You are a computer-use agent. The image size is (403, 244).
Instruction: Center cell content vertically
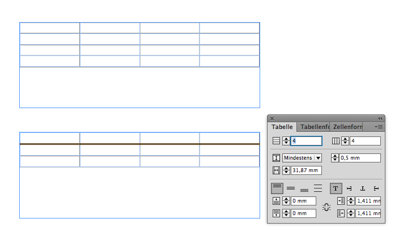[291, 188]
